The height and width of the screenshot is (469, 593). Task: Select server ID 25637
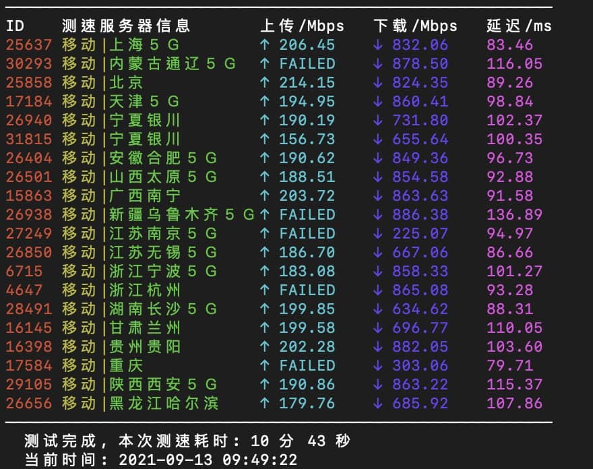[28, 45]
